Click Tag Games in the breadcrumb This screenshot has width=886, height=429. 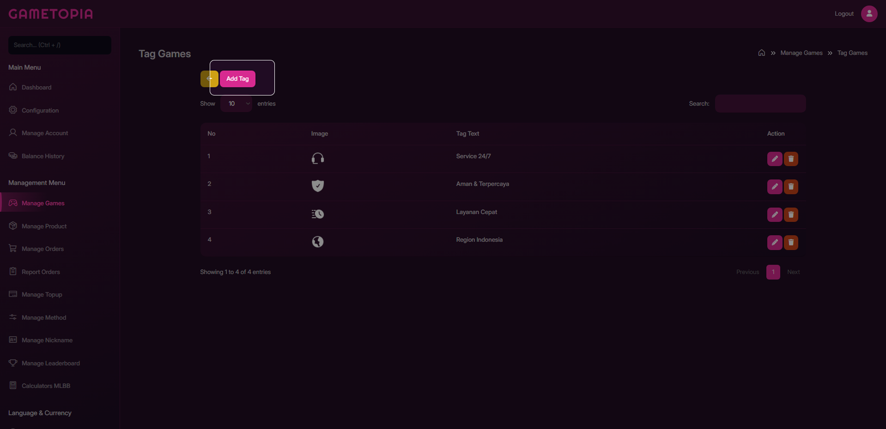coord(852,53)
